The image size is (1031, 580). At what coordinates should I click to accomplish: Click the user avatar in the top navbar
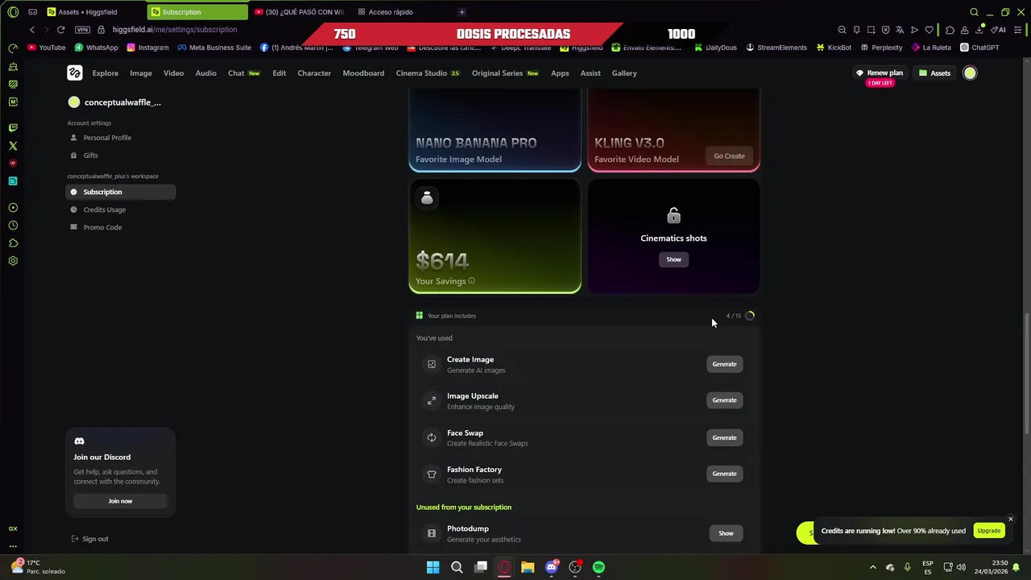pyautogui.click(x=970, y=73)
